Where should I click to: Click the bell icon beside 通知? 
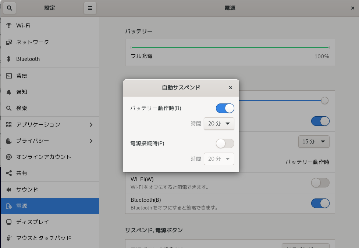click(x=9, y=92)
